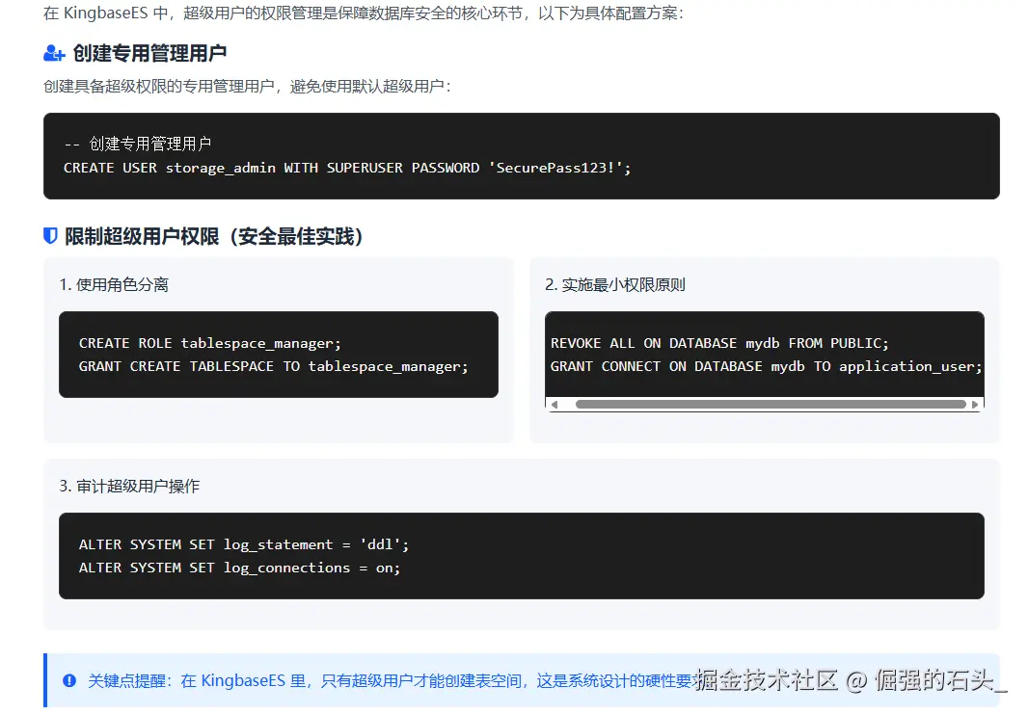This screenshot has height=714, width=1028.
Task: Click the card title 2. 实施最小权限原则
Action: pos(615,284)
